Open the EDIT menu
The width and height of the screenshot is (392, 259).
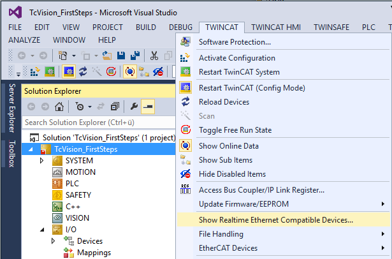[x=42, y=27]
